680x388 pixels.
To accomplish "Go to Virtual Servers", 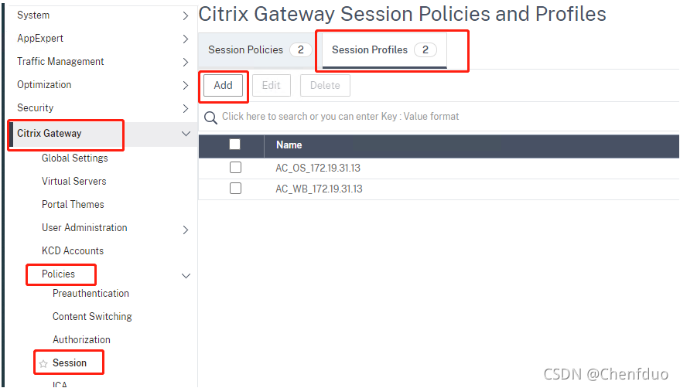I will point(74,182).
